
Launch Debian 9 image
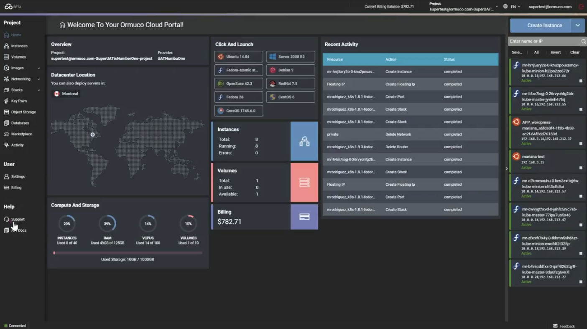point(291,70)
